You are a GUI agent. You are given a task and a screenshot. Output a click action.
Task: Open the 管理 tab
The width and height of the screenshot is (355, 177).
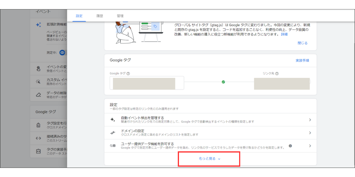click(x=120, y=16)
